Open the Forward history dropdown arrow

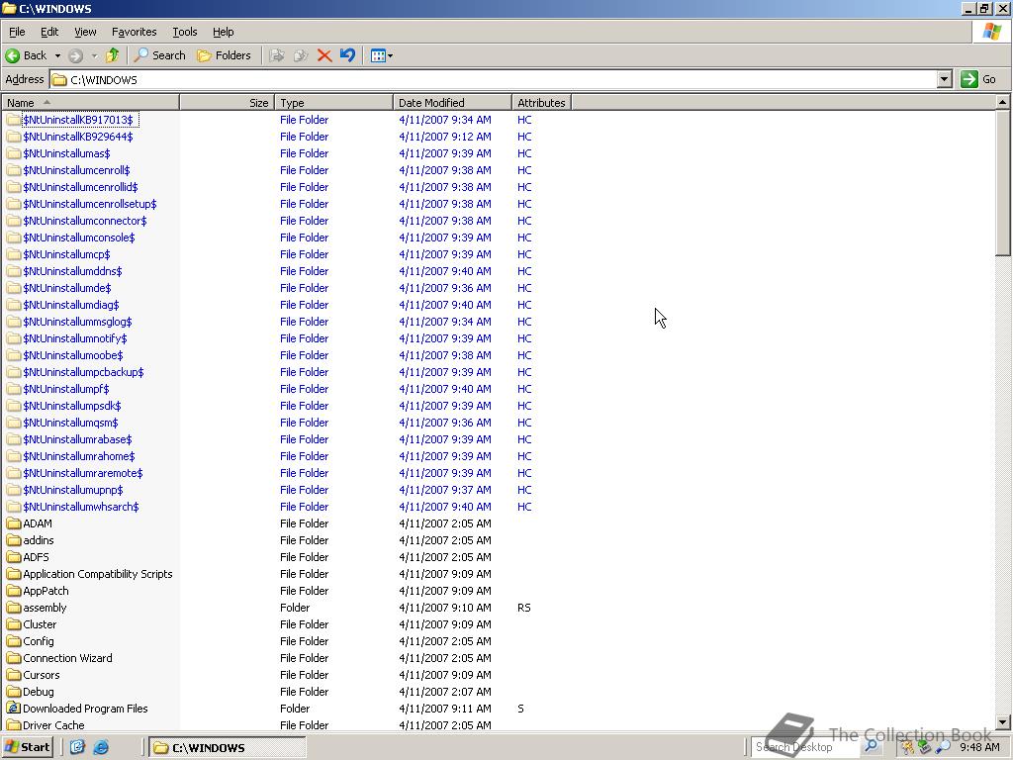click(94, 55)
